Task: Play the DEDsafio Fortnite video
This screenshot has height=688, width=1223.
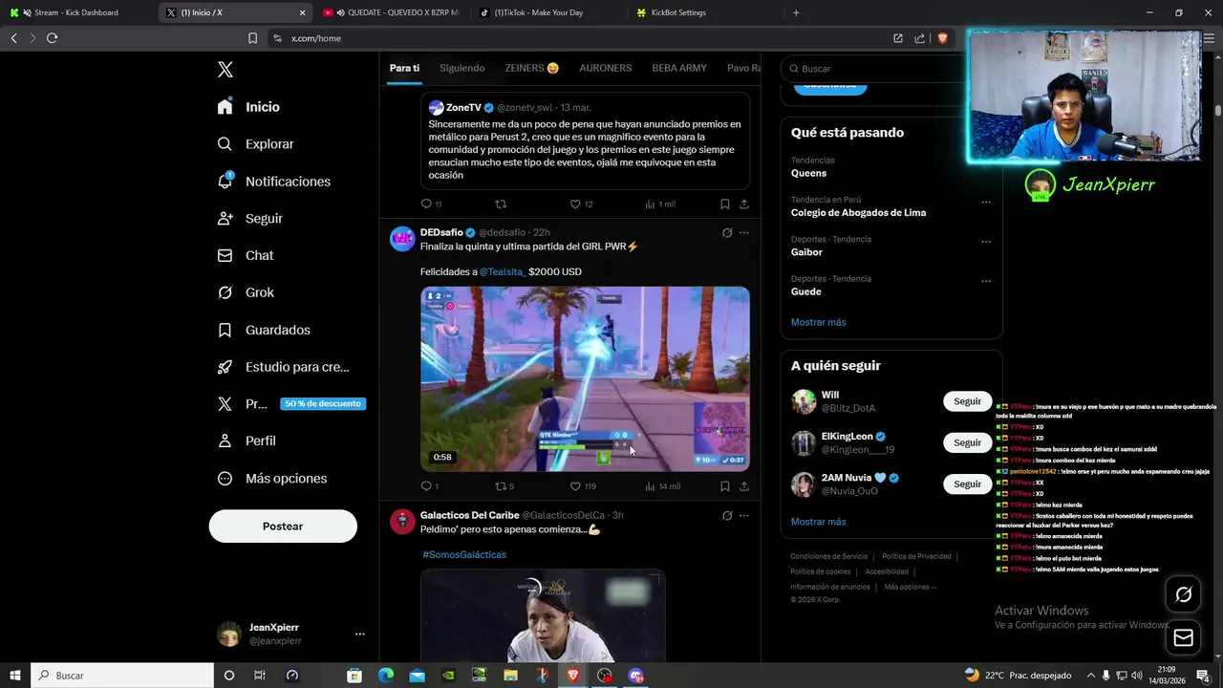Action: 585,379
